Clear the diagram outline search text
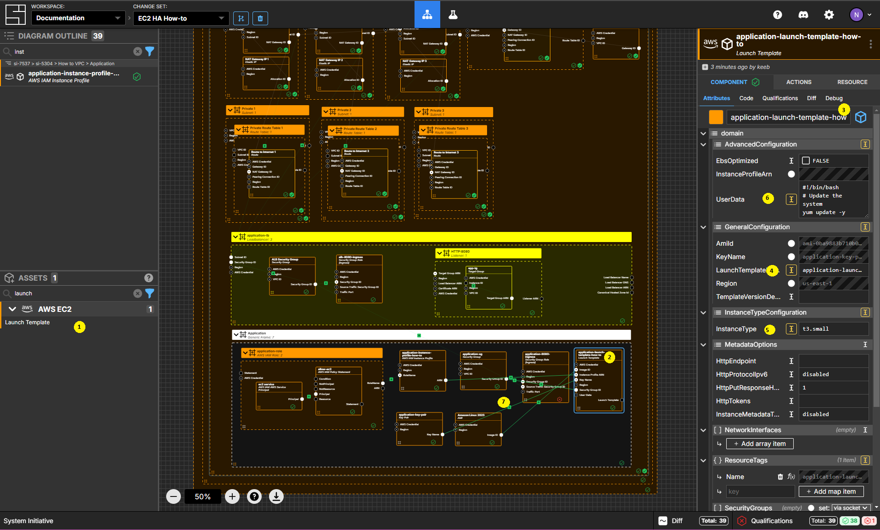This screenshot has width=880, height=530. click(137, 51)
